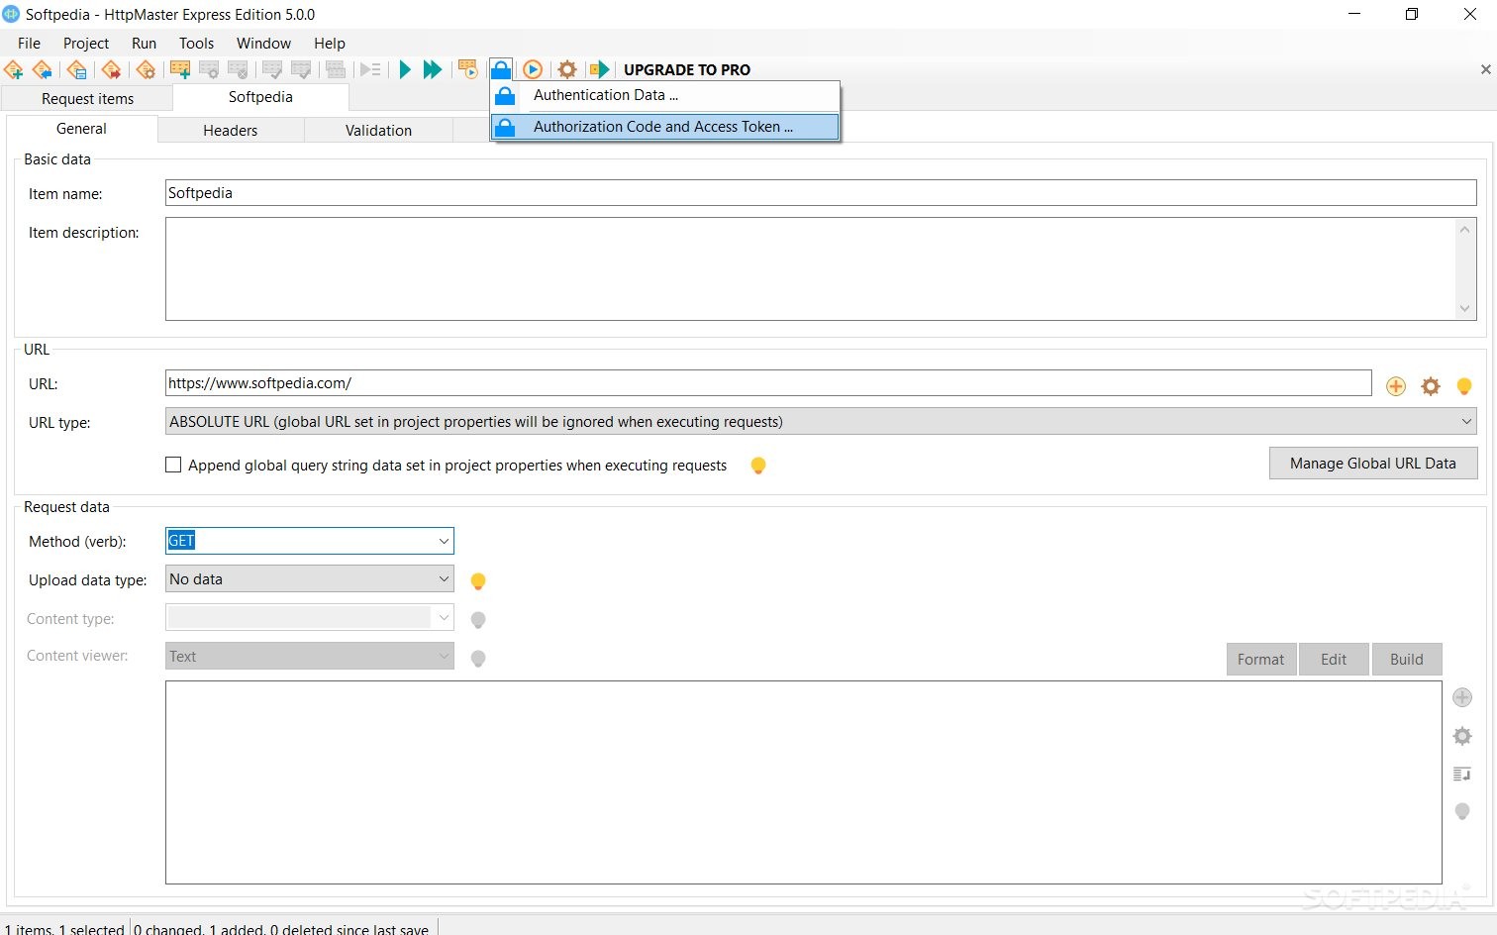The width and height of the screenshot is (1497, 935).
Task: Click the double green arrow execute-all icon
Action: (433, 69)
